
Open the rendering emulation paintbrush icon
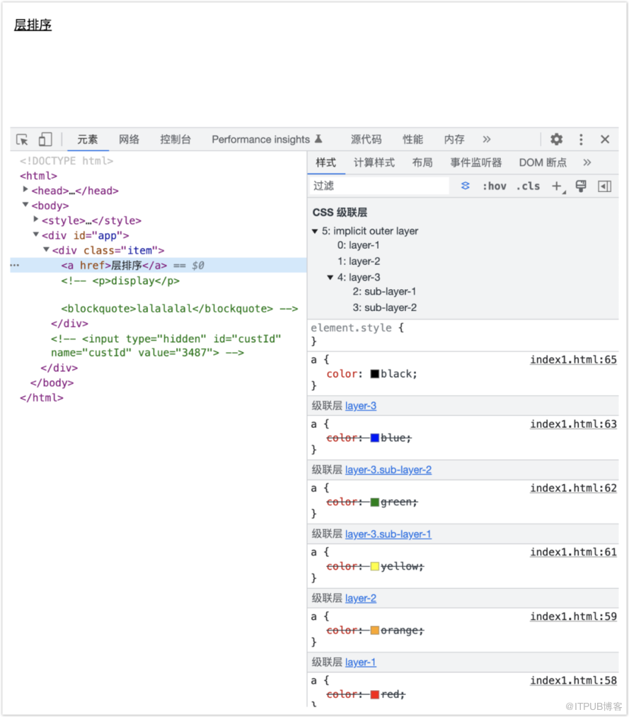coord(581,186)
